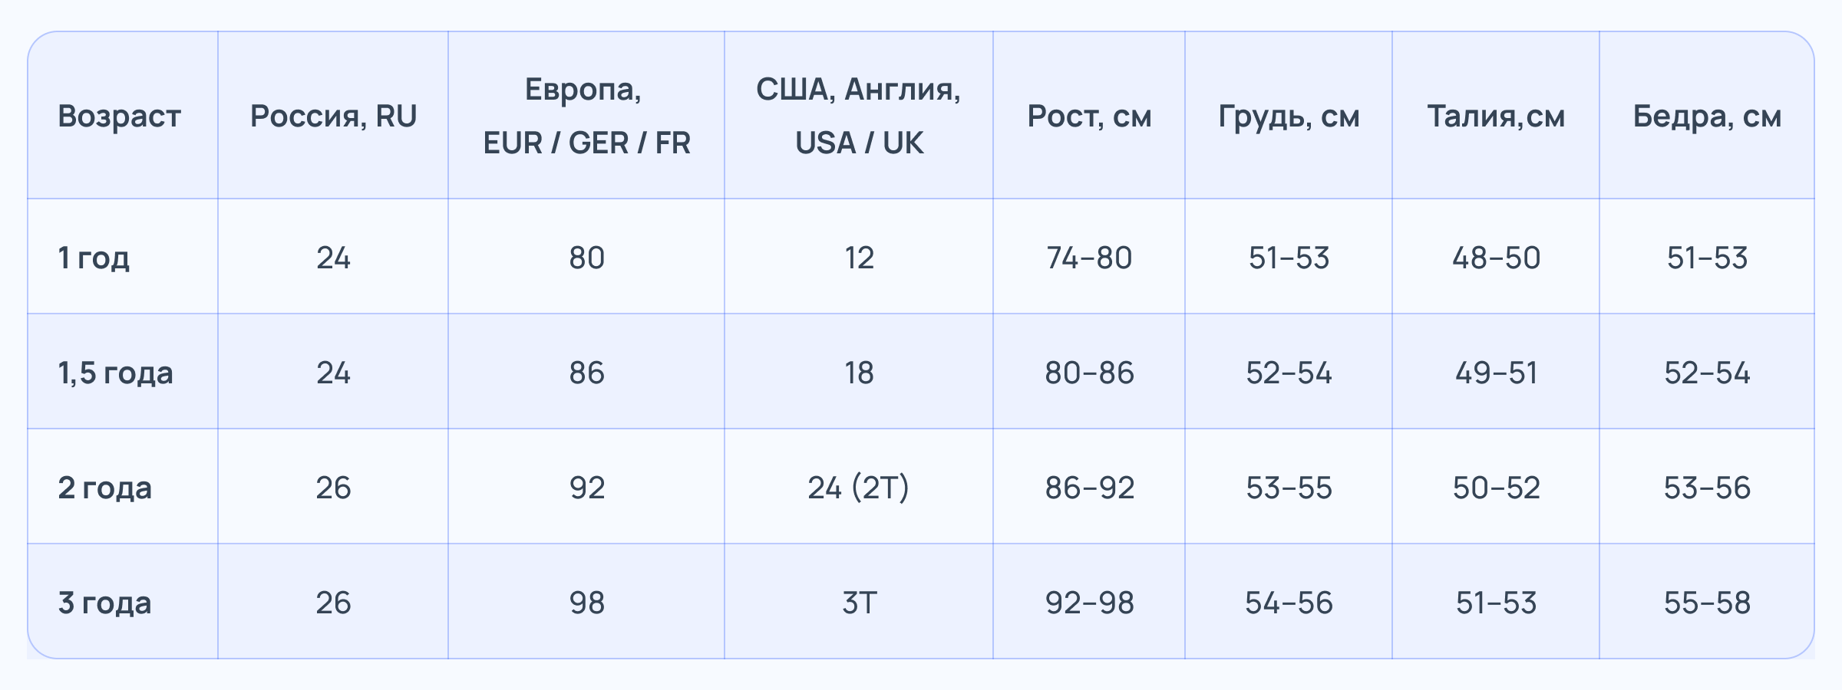Screen dimensions: 1842x690
Task: Click the "США, Англия, USA / UK" header
Action: point(859,117)
